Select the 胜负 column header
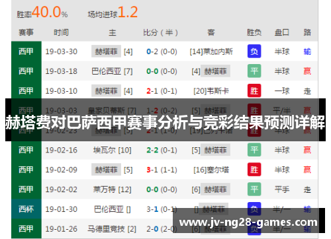 254,32
